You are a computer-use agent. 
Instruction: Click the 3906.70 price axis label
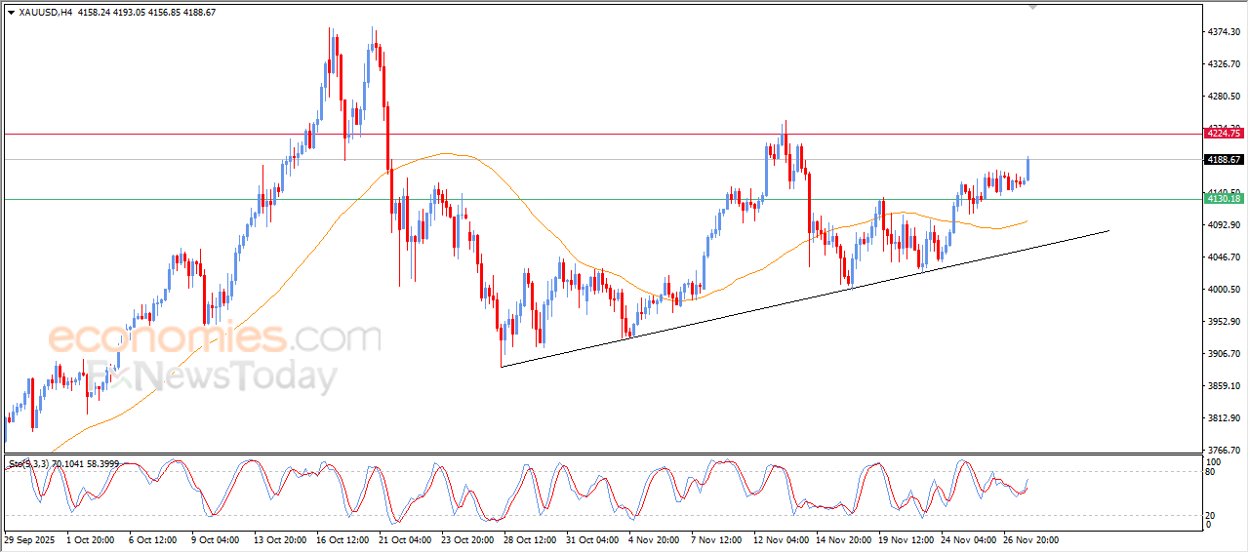[x=1224, y=354]
